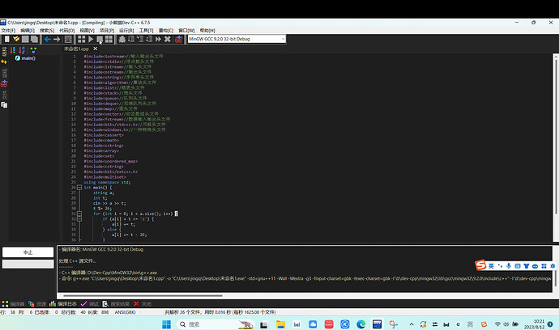Click the Dev-C++ taskbar icon
Screen dimensions: 559x330
[378, 324]
